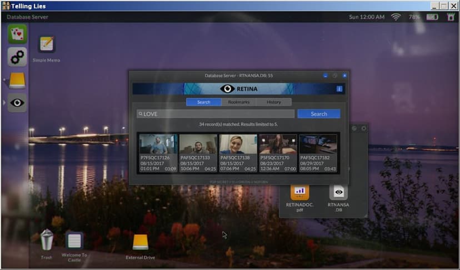Click the battery icon in the top bar
Viewport: 460px width, 270px height.
tap(432, 17)
